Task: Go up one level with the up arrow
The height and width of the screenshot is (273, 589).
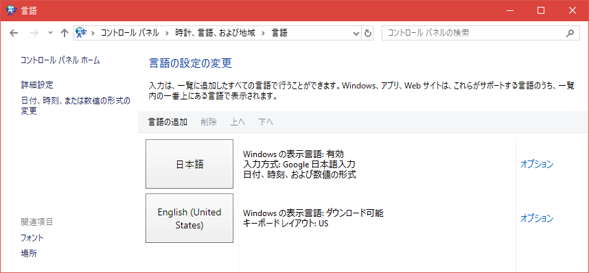Action: point(65,33)
